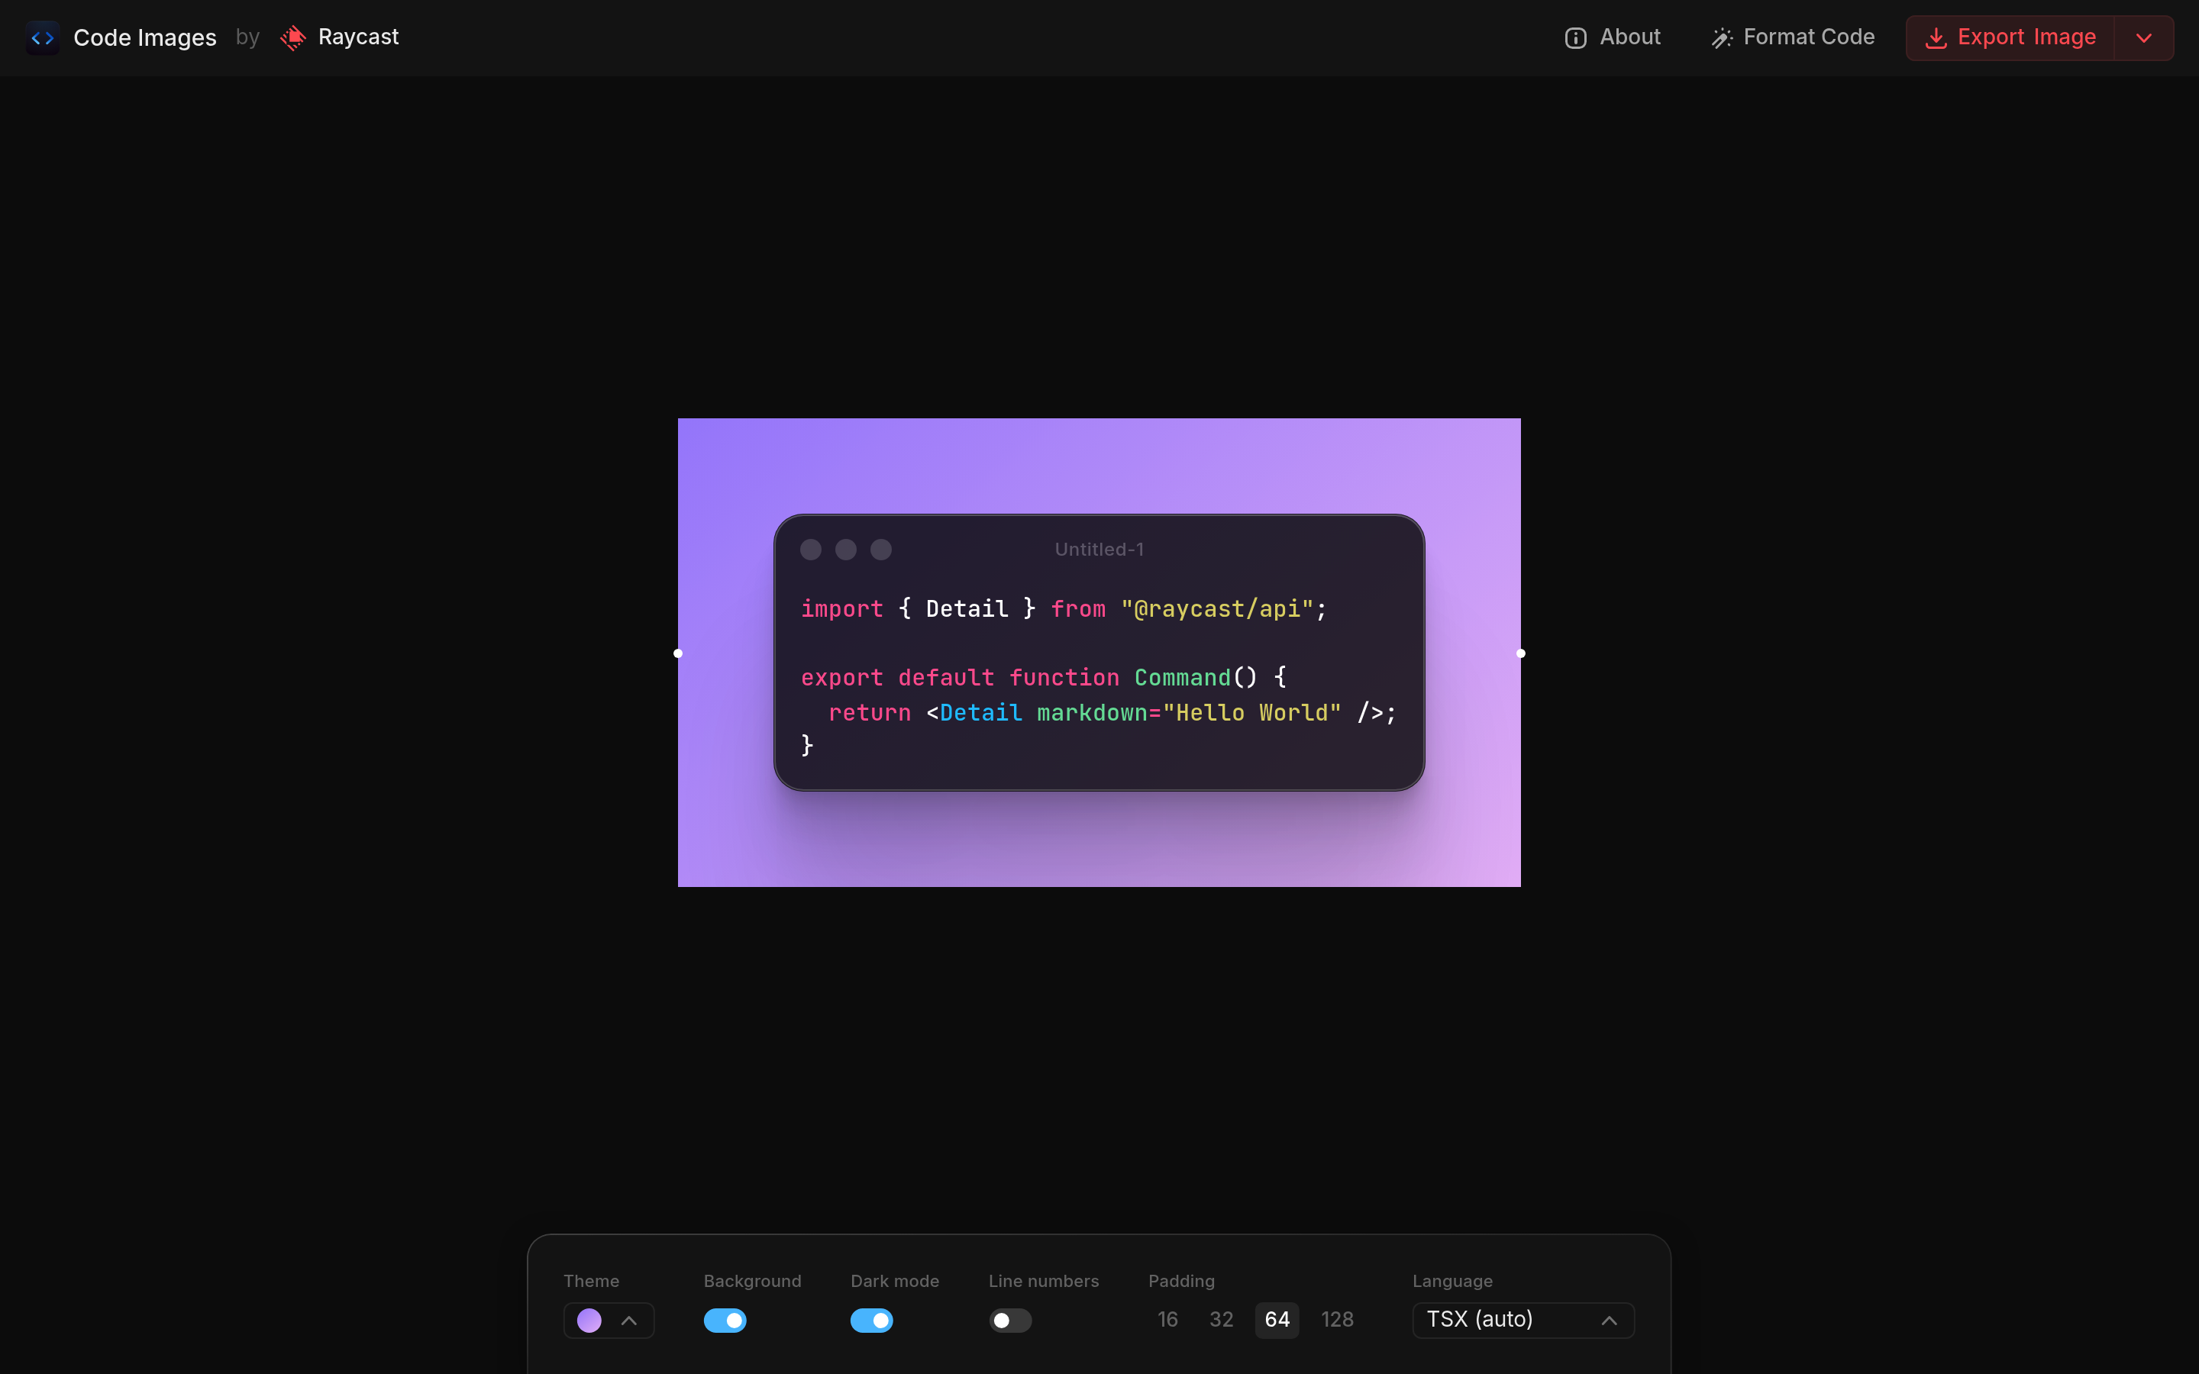Click the About info circle icon
The width and height of the screenshot is (2199, 1374).
pyautogui.click(x=1574, y=38)
